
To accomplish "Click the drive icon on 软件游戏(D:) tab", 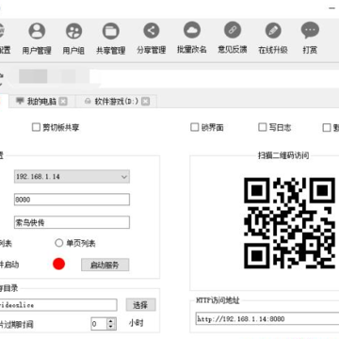I will 89,102.
